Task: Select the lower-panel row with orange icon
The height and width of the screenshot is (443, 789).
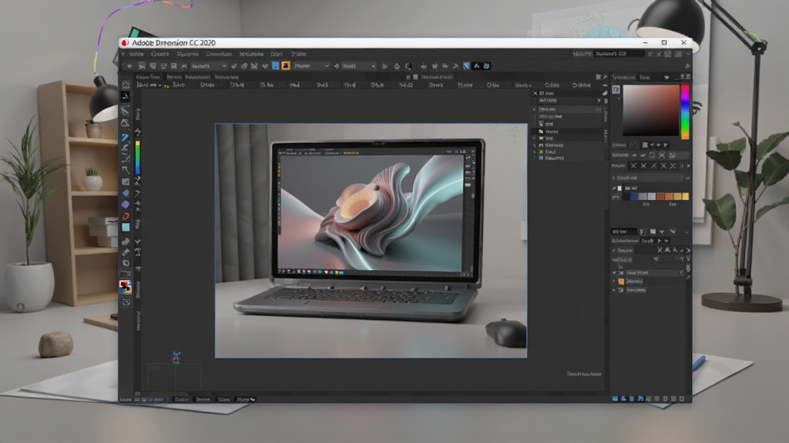Action: (x=649, y=281)
